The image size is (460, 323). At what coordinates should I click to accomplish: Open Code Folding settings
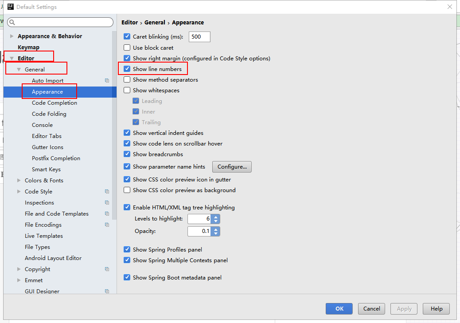pos(49,114)
